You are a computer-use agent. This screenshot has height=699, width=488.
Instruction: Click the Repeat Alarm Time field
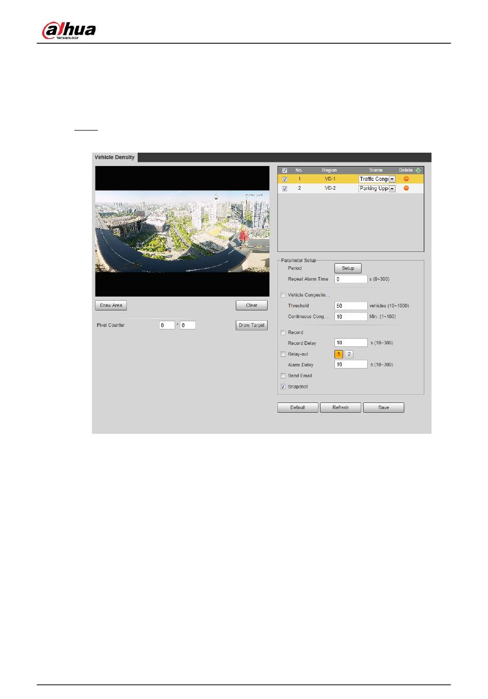[x=351, y=279]
